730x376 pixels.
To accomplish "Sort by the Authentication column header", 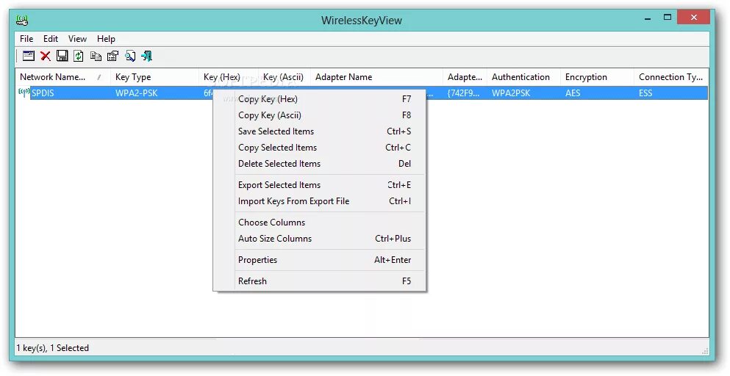I will pos(523,77).
